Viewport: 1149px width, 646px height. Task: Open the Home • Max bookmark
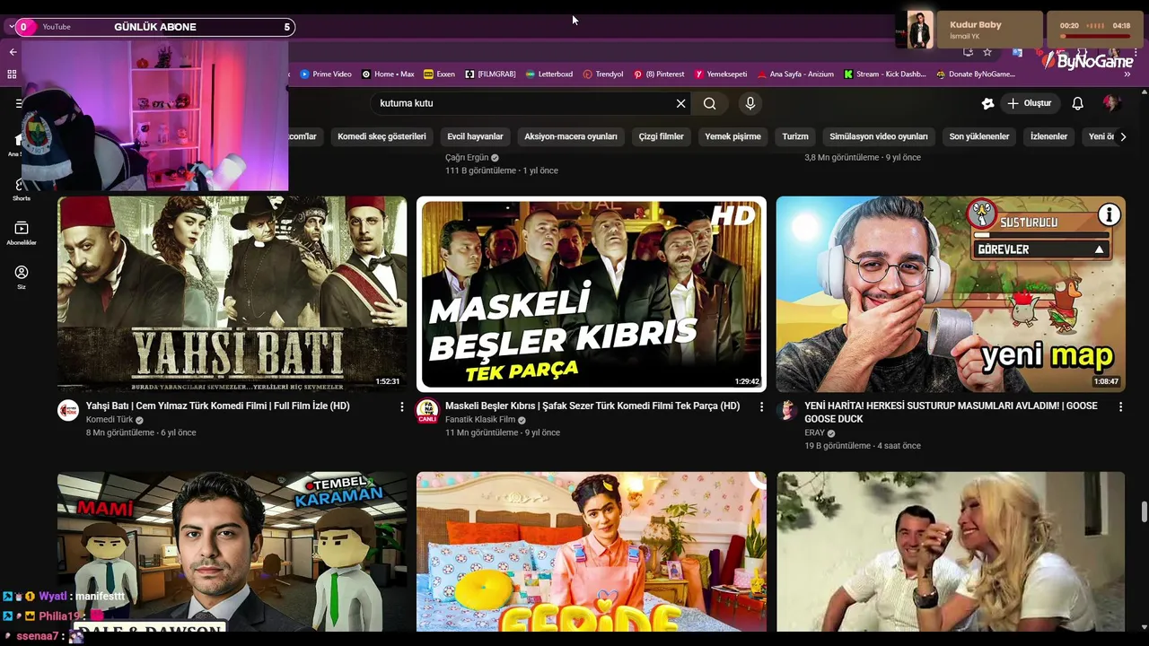tap(389, 74)
